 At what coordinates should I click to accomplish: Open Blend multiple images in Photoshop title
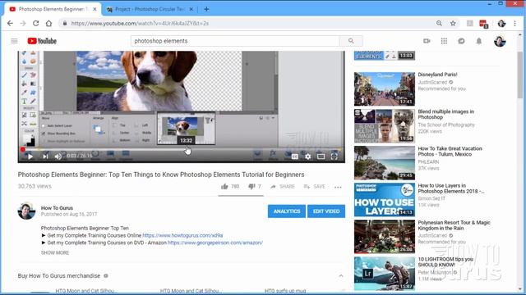coord(445,114)
